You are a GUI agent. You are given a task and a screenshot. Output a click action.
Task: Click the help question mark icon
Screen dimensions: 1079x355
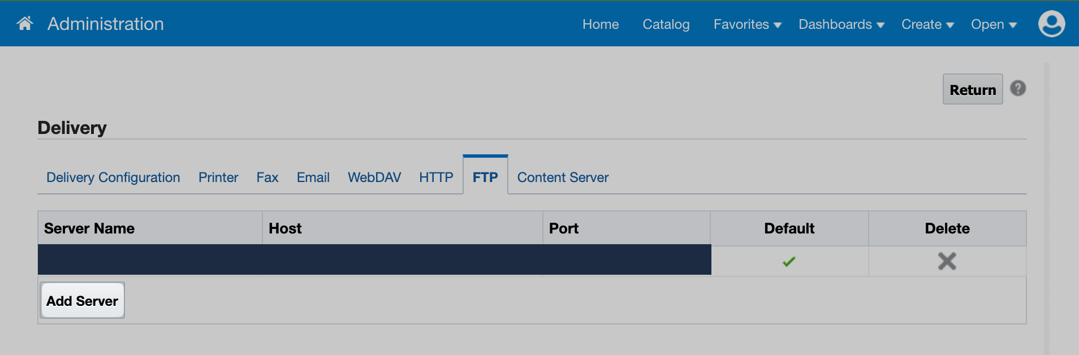[1018, 89]
